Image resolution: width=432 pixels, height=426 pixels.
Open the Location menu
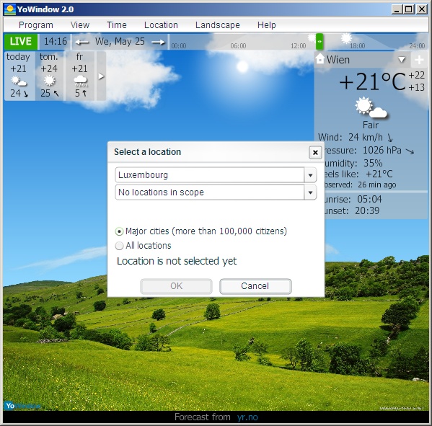pyautogui.click(x=161, y=25)
